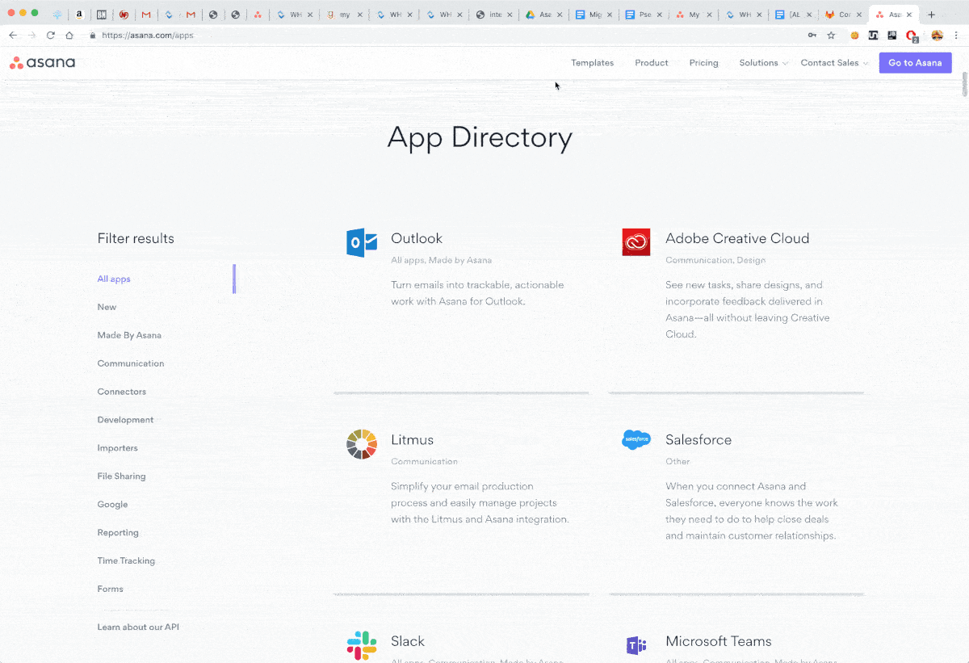Filter results by Communication
This screenshot has height=663, width=969.
(x=130, y=363)
